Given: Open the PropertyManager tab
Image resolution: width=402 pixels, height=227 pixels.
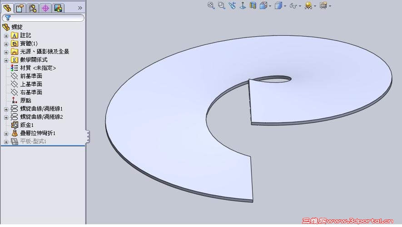Looking at the screenshot, I should click(x=20, y=8).
